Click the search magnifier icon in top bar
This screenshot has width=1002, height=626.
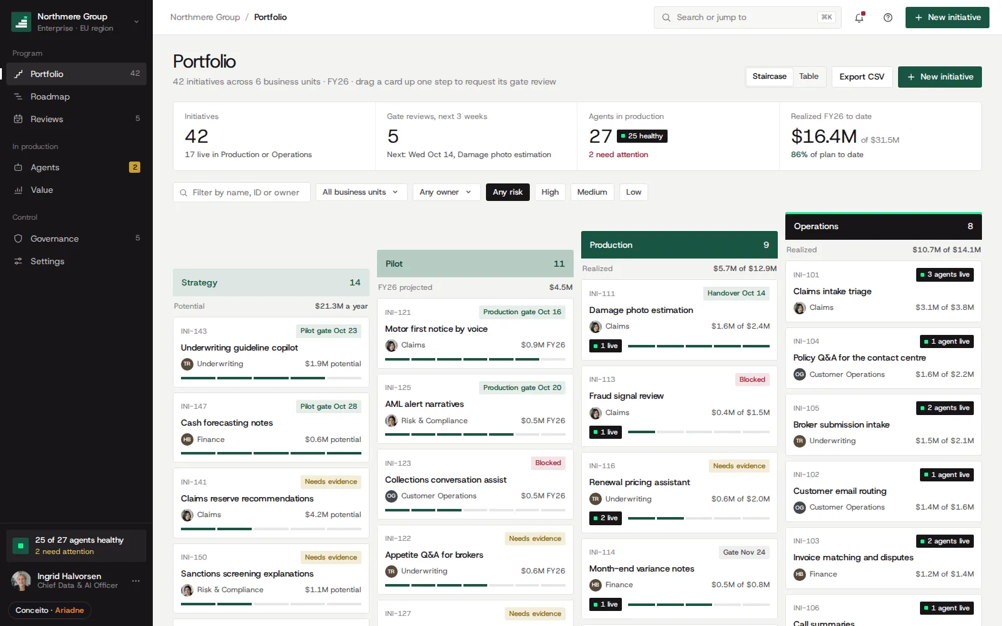666,18
